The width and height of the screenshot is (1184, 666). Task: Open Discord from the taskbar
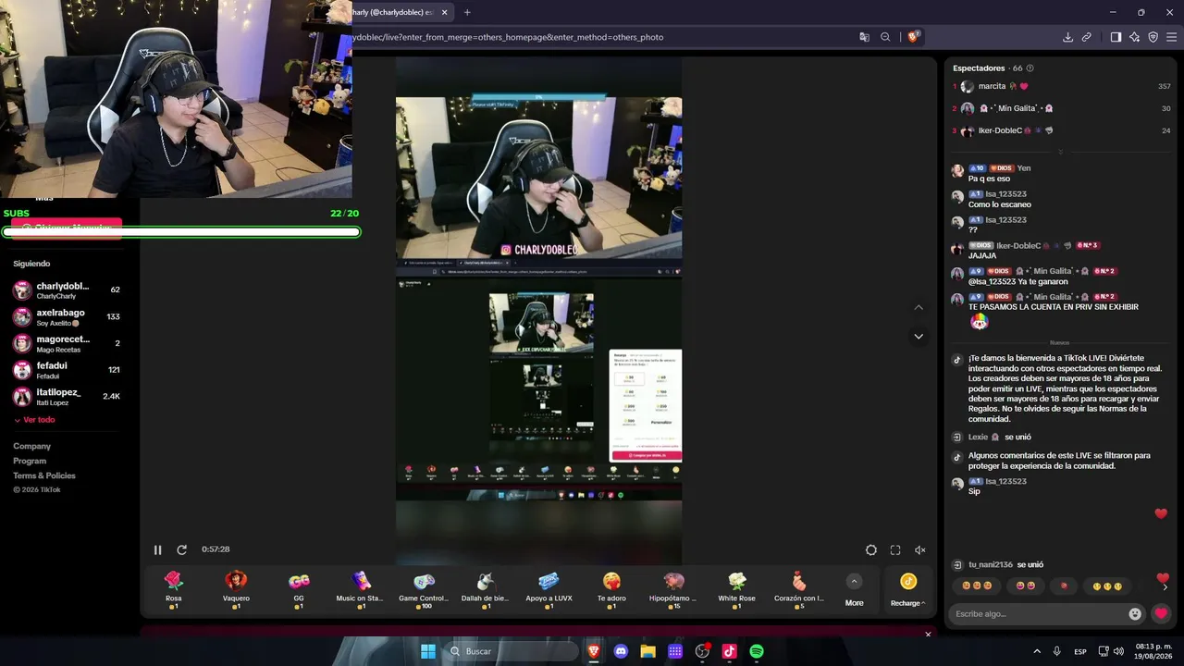[x=621, y=651]
